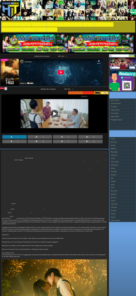Browse the Time Travel genre link
Image resolution: width=136 pixels, height=296 pixels.
pyautogui.click(x=115, y=161)
